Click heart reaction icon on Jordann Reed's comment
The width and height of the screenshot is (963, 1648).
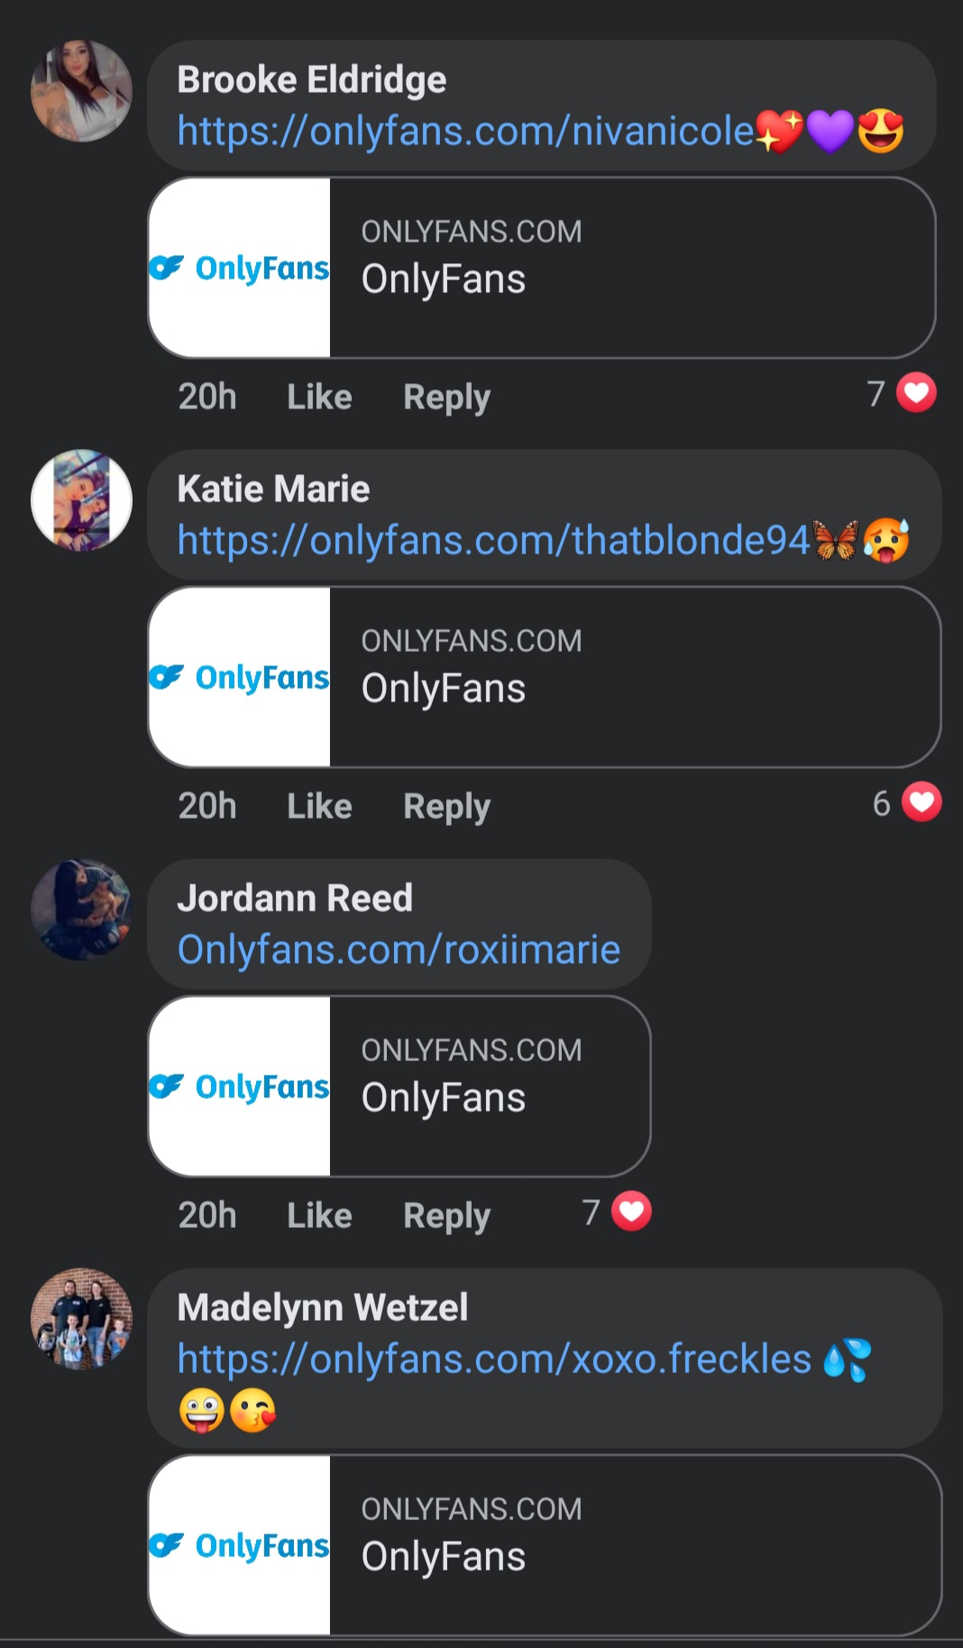[631, 1212]
